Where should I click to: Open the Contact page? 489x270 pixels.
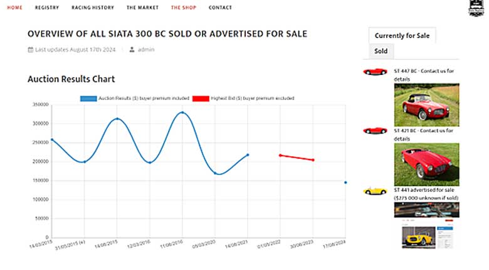click(x=220, y=8)
